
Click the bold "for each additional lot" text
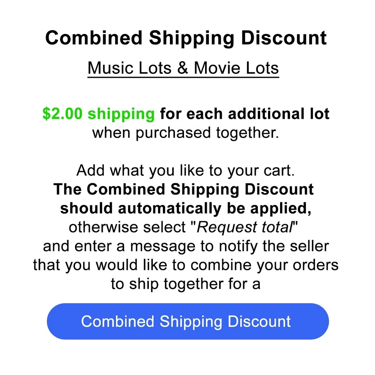(245, 114)
